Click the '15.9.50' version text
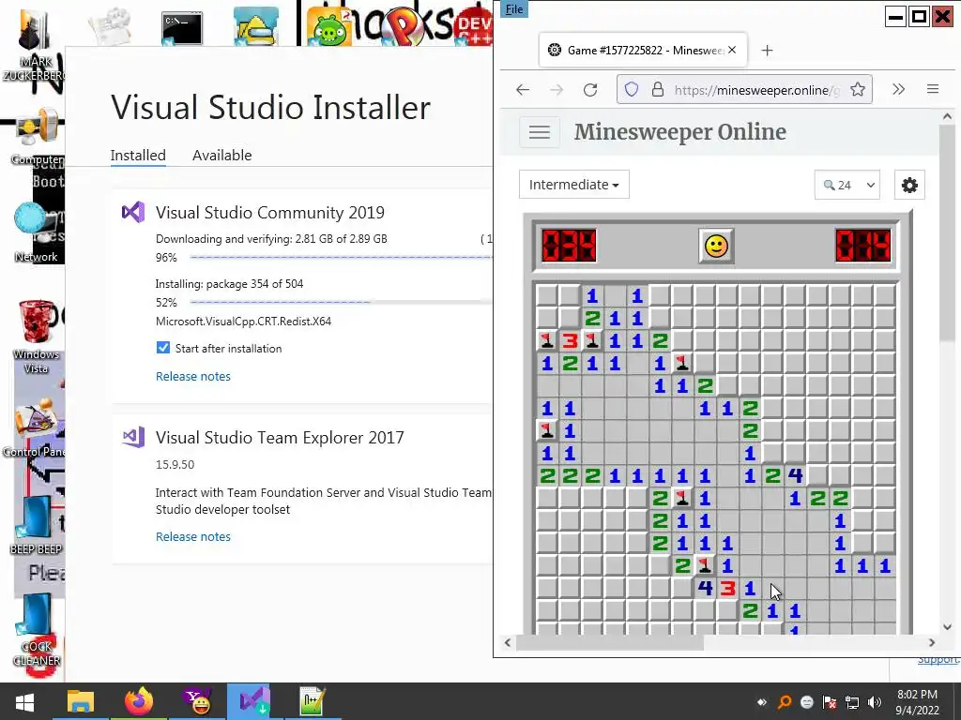 pyautogui.click(x=175, y=465)
